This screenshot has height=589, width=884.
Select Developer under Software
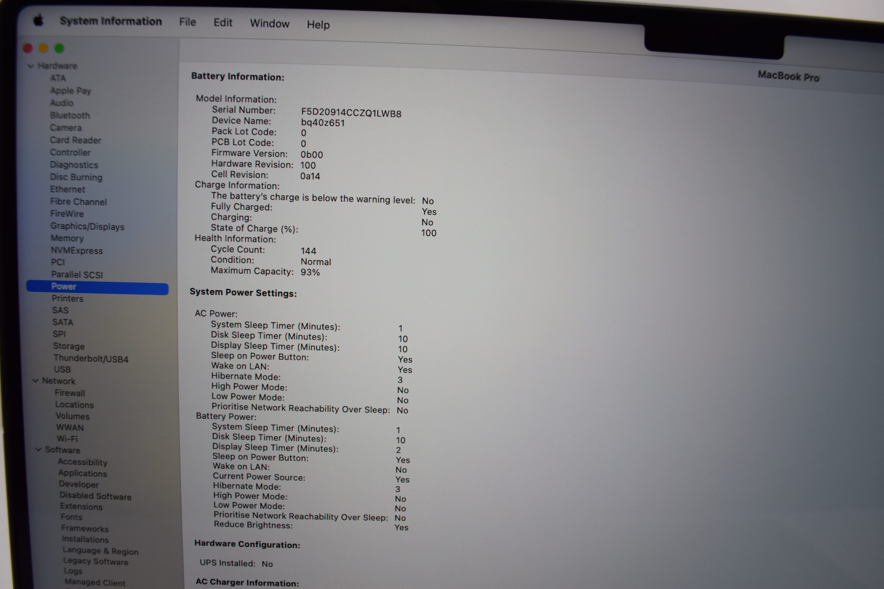[79, 484]
